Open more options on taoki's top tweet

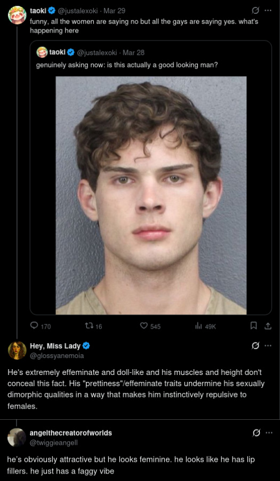click(x=268, y=11)
